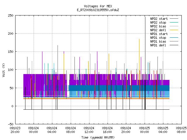Click the yellow NPD1 start legend line
Viewport: 187px width, 140px height.
[174, 34]
